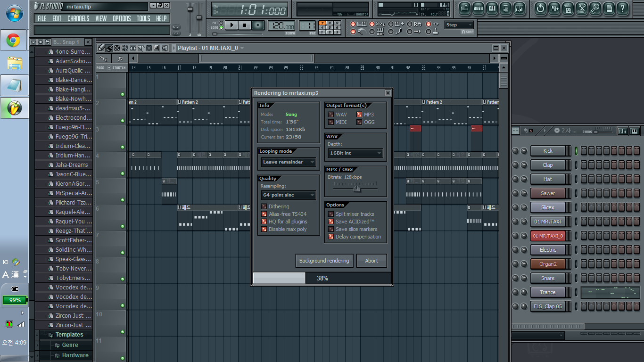
Task: Select the Slip tool in Playlist
Action: (133, 48)
